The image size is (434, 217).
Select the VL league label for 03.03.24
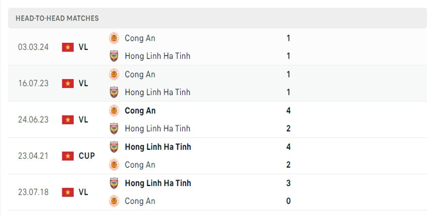(83, 47)
